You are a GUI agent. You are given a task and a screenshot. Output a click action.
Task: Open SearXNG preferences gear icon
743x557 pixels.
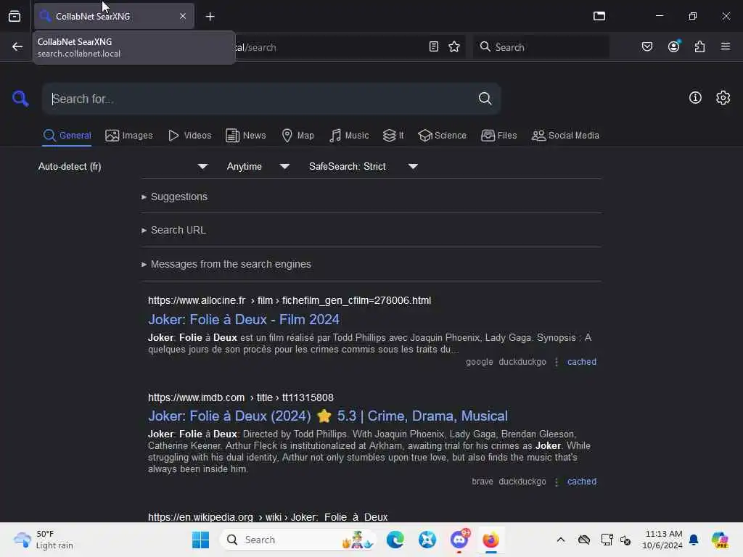(x=723, y=98)
